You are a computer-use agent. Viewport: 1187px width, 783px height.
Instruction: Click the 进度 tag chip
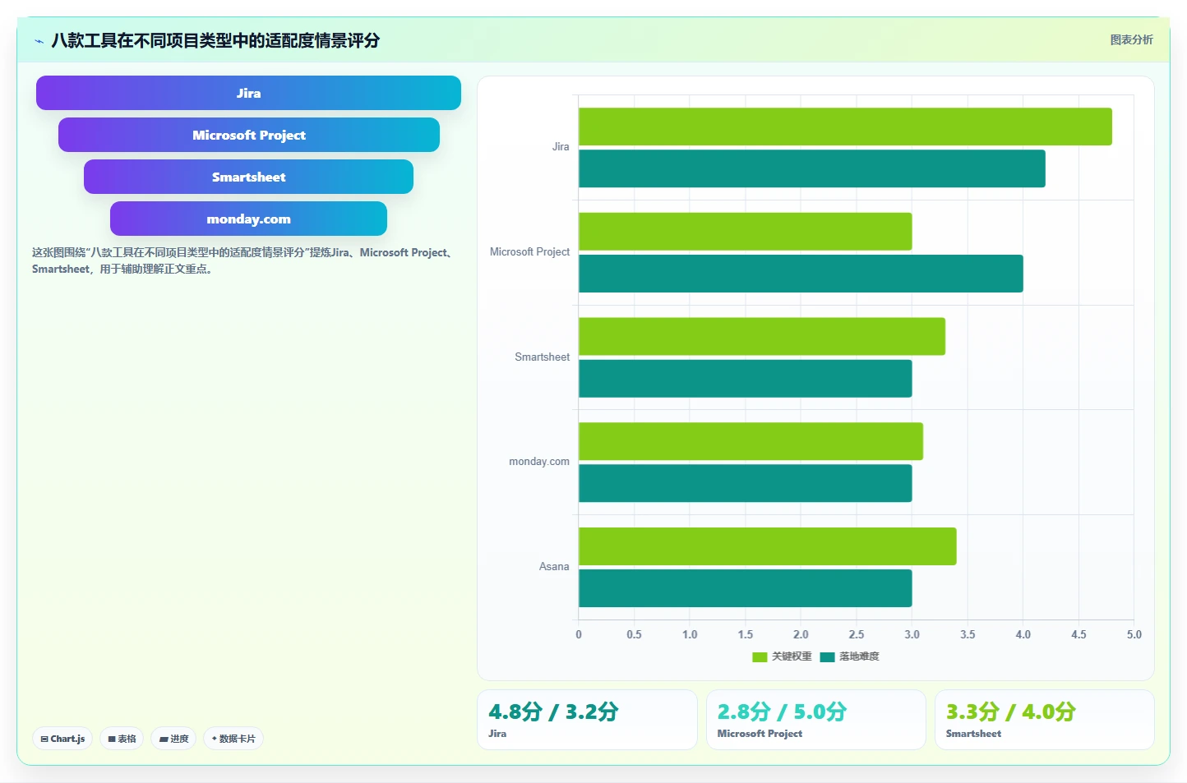click(x=173, y=739)
